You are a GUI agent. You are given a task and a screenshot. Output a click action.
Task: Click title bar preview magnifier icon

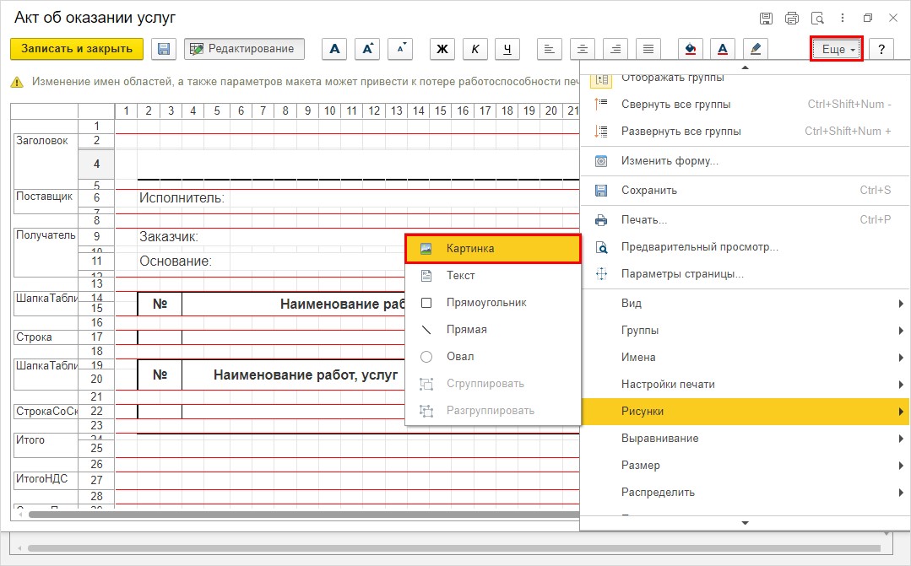pyautogui.click(x=817, y=18)
